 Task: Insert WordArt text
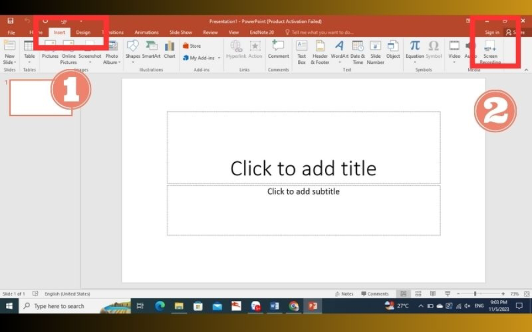pos(339,52)
